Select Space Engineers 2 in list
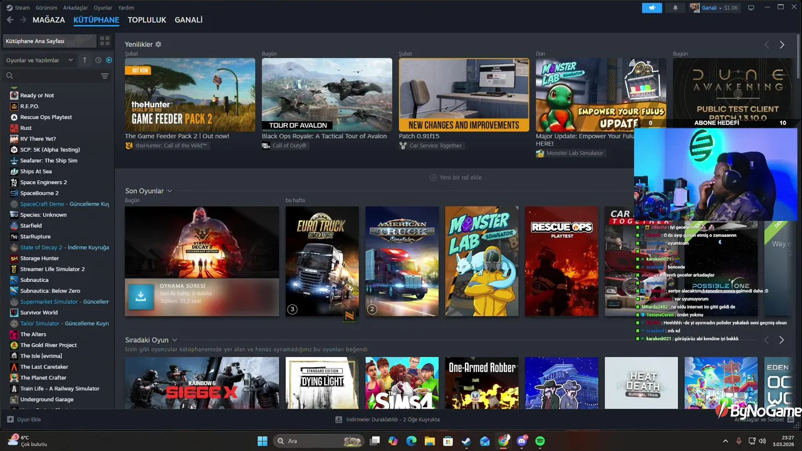This screenshot has height=451, width=802. (x=43, y=182)
